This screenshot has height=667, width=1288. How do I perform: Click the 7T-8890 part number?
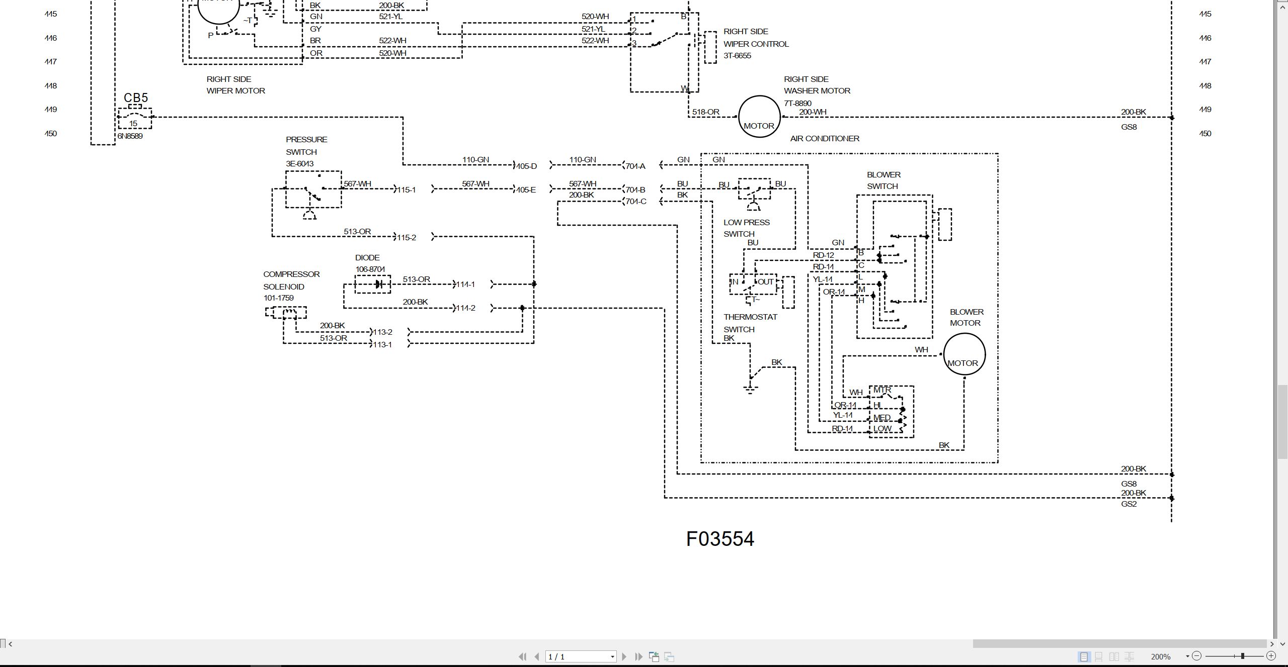coord(797,104)
